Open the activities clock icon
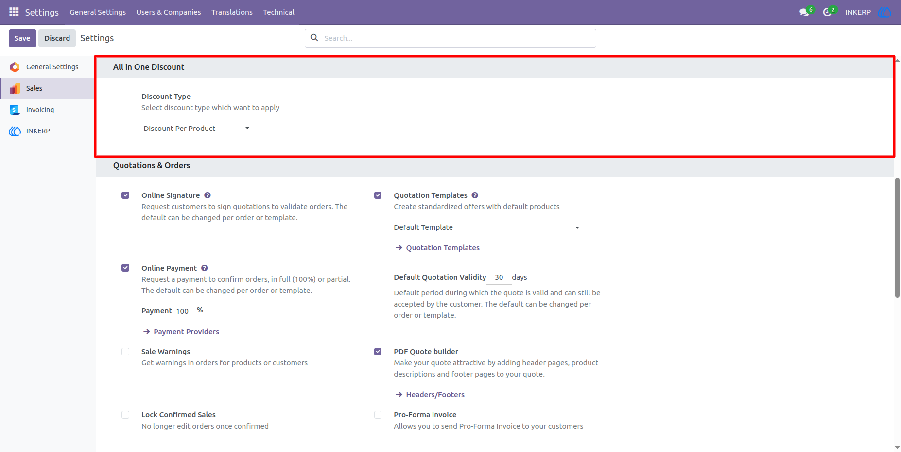Viewport: 901px width, 452px height. [827, 12]
